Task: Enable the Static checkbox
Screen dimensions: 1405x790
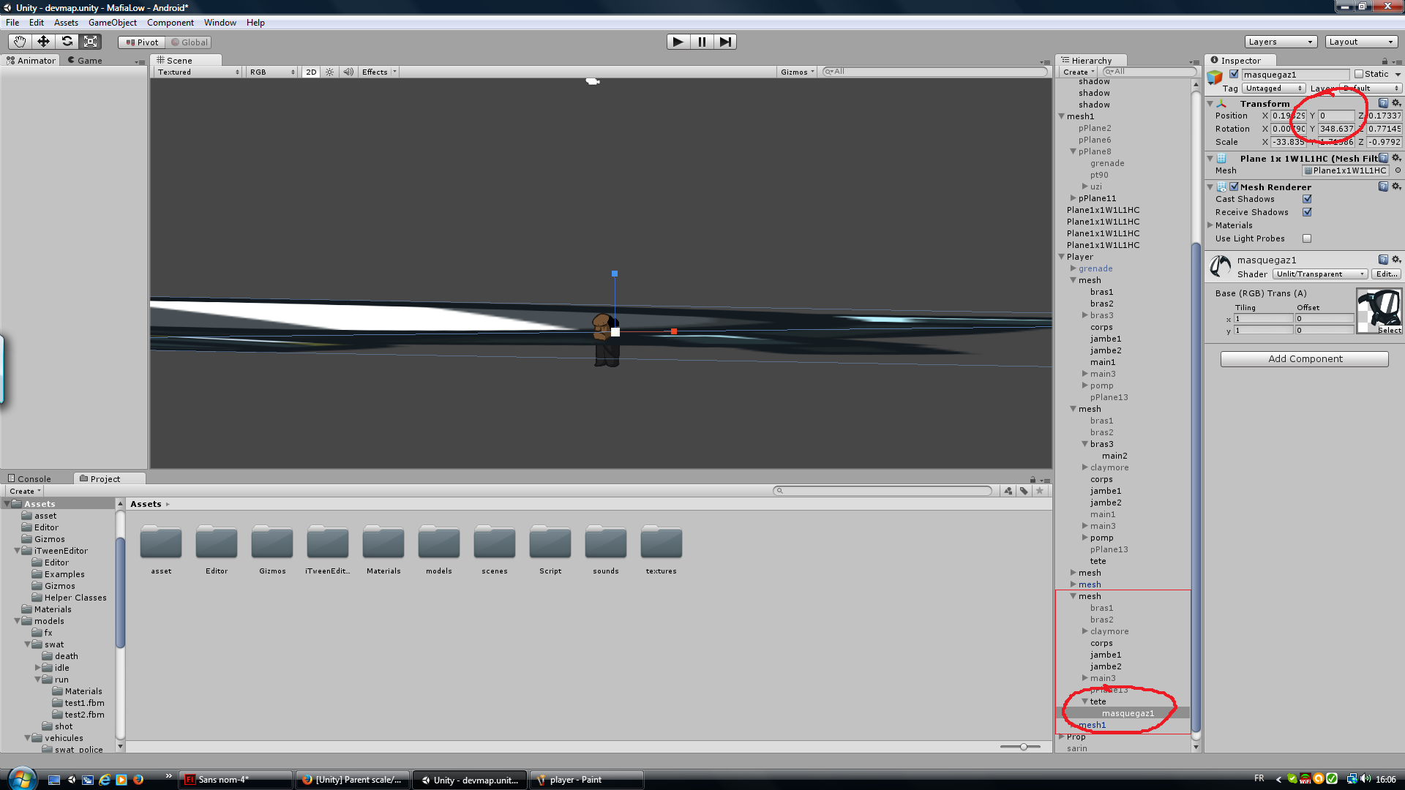Action: (1359, 74)
